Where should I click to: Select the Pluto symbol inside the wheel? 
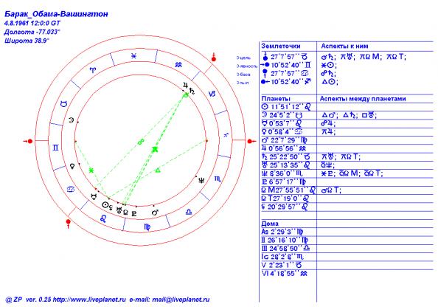tap(134, 213)
